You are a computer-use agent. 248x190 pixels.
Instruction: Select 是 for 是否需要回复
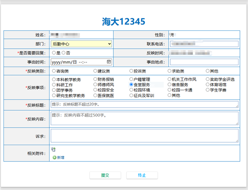coord(54,53)
